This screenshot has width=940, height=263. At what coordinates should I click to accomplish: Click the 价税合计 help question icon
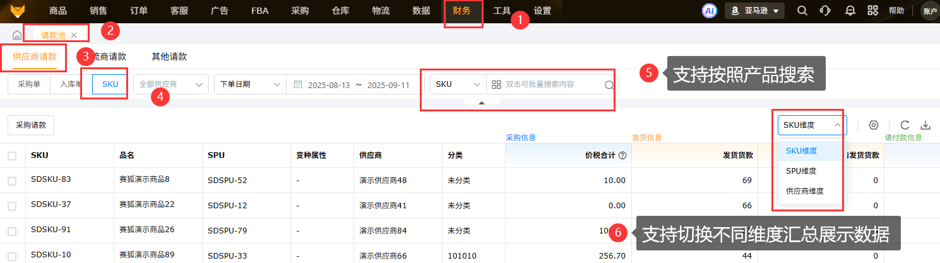click(x=622, y=155)
